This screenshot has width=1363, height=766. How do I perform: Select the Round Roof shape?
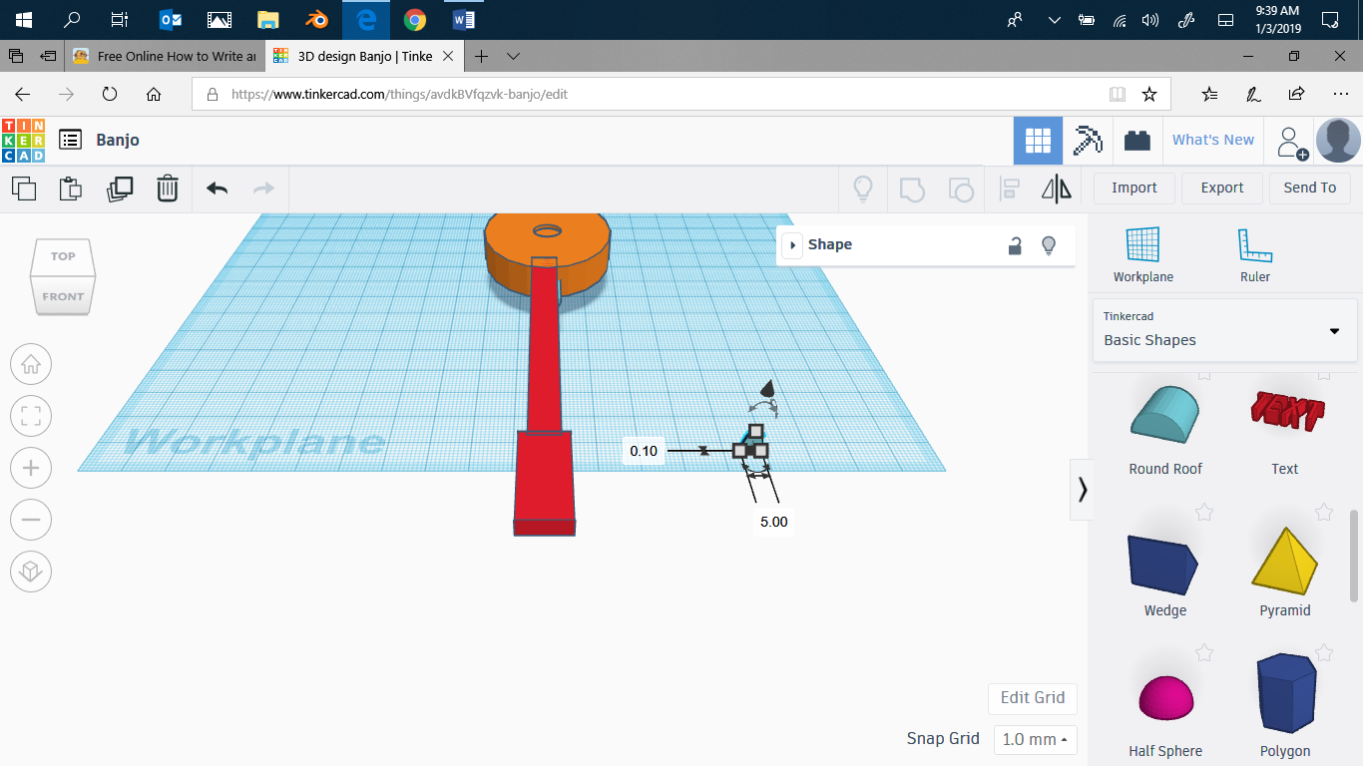click(x=1165, y=415)
